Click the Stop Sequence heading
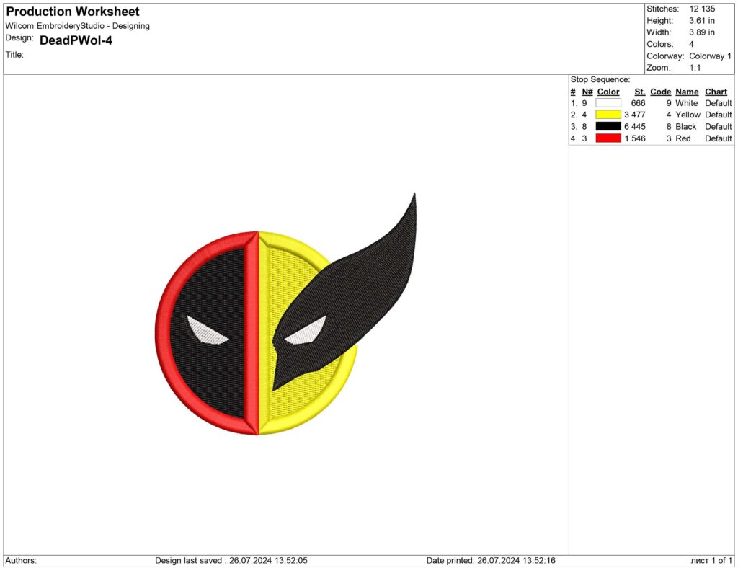 pos(597,79)
